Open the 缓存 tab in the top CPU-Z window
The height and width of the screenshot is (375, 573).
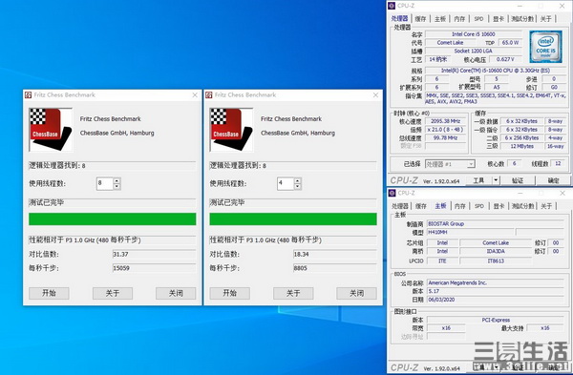click(x=420, y=19)
